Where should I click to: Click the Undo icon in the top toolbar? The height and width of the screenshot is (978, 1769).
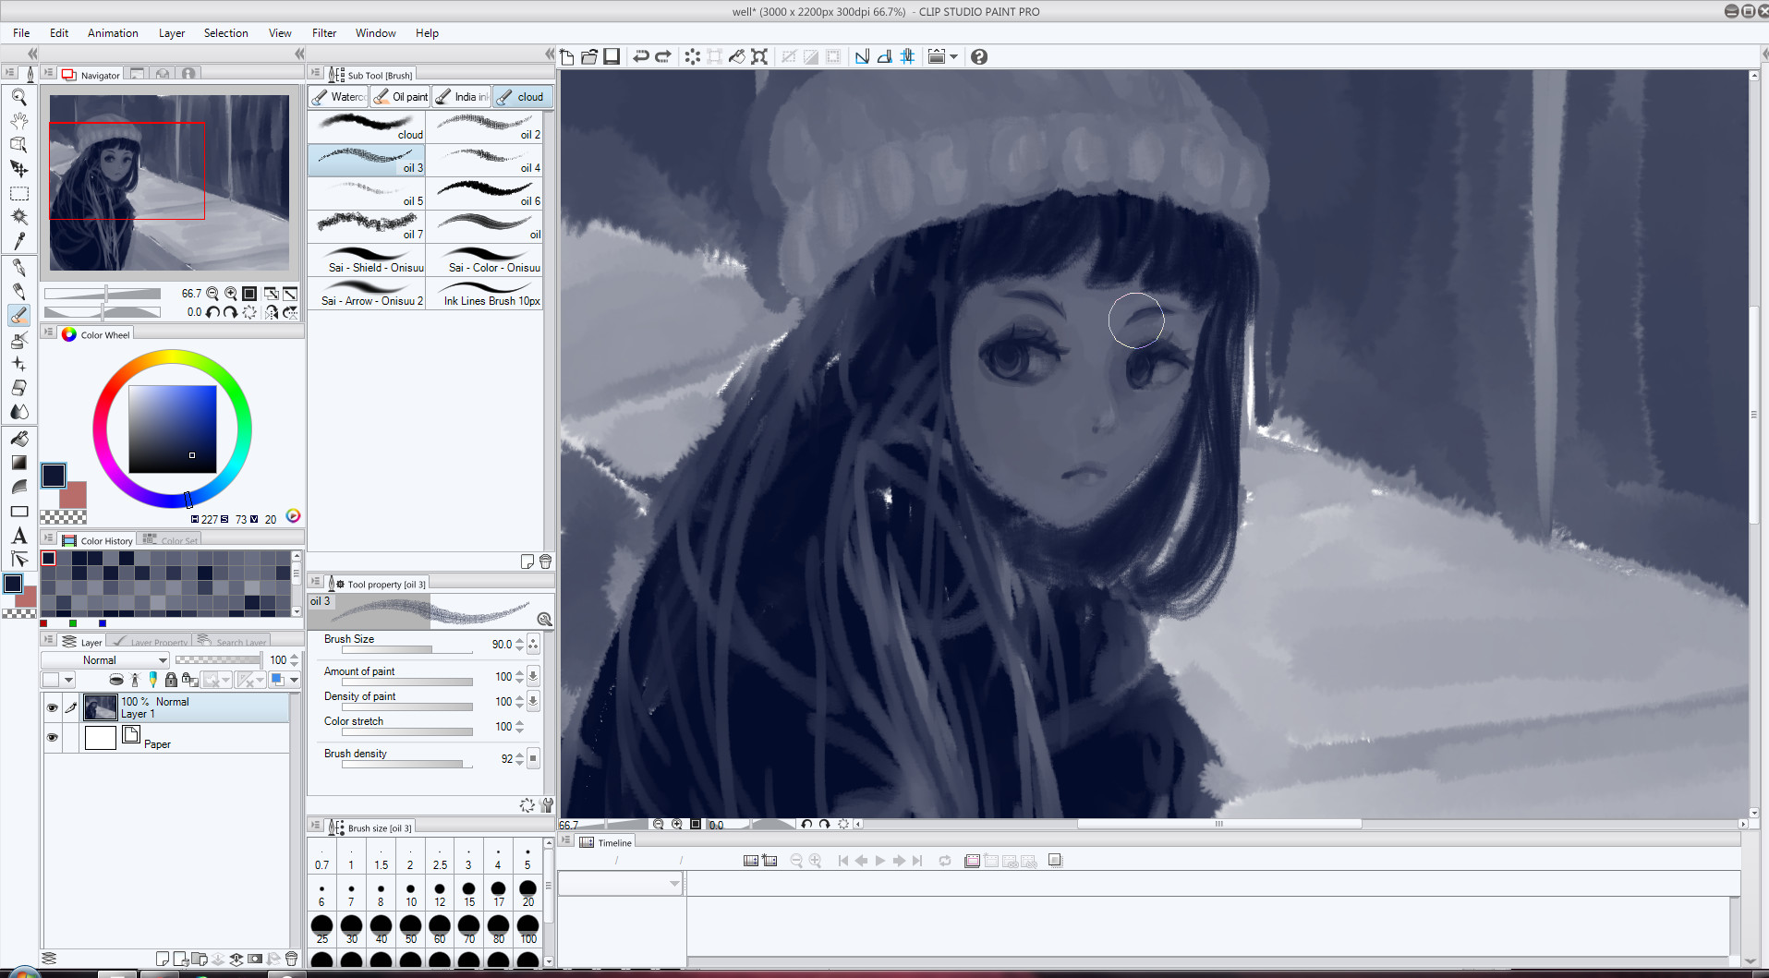pyautogui.click(x=641, y=56)
